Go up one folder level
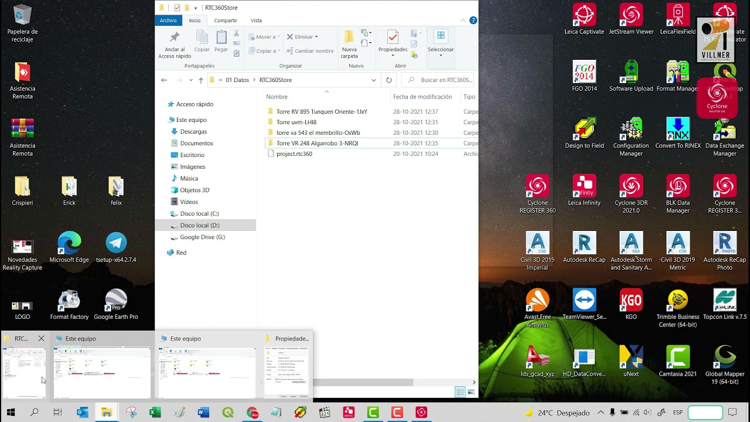The width and height of the screenshot is (750, 422). pyautogui.click(x=201, y=80)
